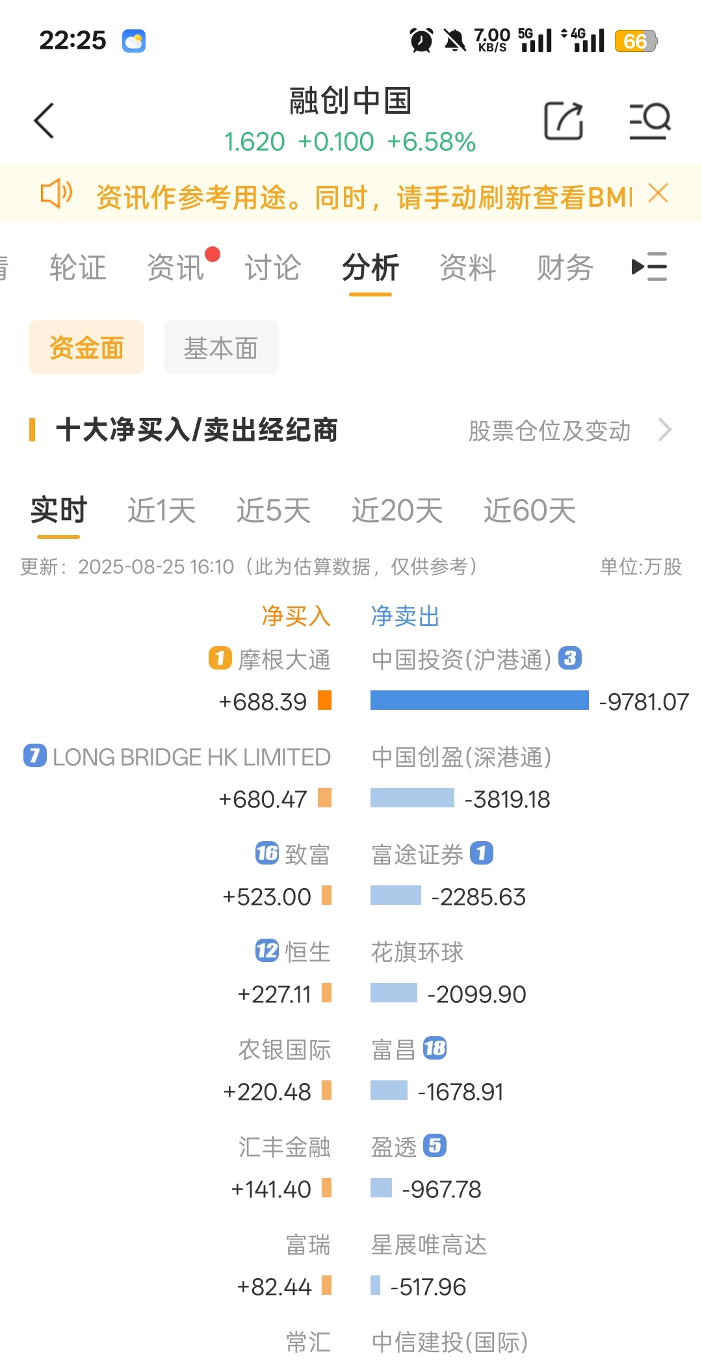Open the share icon next to stock title
The width and height of the screenshot is (702, 1369).
(564, 120)
